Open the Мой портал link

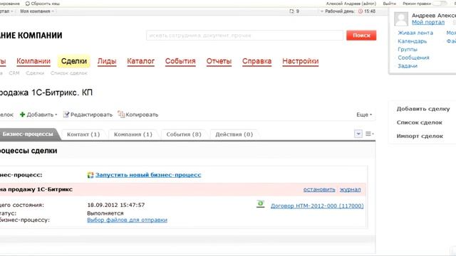[x=428, y=22]
